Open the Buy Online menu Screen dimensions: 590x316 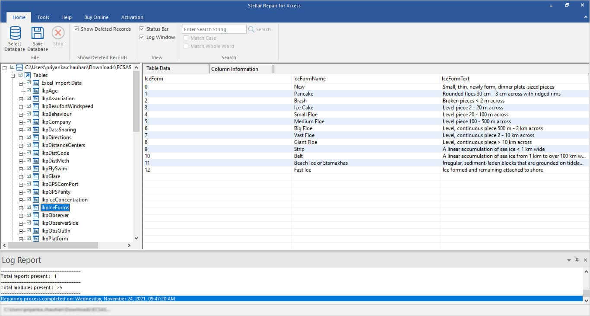click(96, 17)
